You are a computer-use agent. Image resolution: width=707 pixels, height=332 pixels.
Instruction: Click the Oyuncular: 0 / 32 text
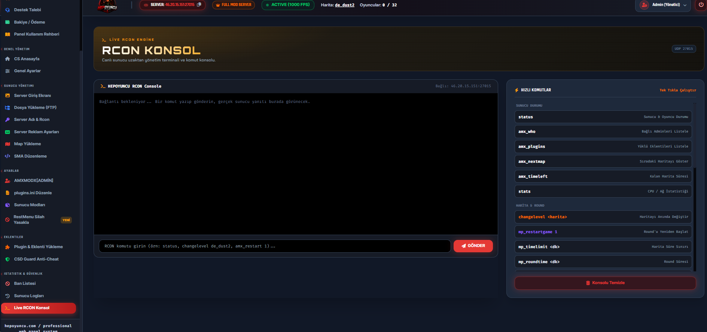[x=378, y=5]
